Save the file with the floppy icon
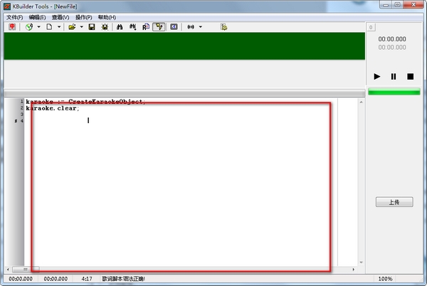 (92, 27)
